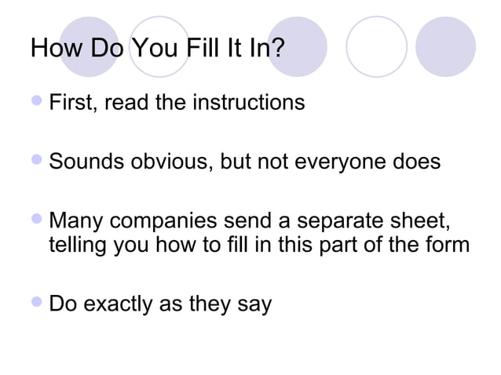Click the word "exactly" in last bullet
Screen dimensions: 501x375
pos(118,304)
